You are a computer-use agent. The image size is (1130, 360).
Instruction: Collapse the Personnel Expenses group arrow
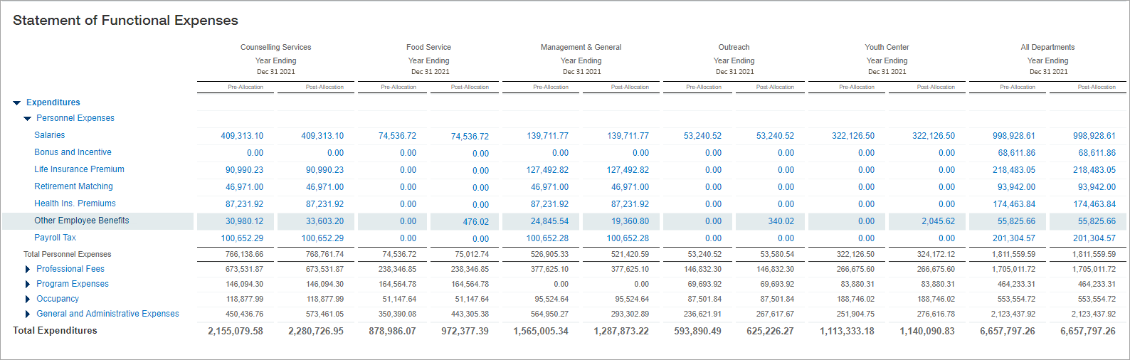click(x=28, y=119)
